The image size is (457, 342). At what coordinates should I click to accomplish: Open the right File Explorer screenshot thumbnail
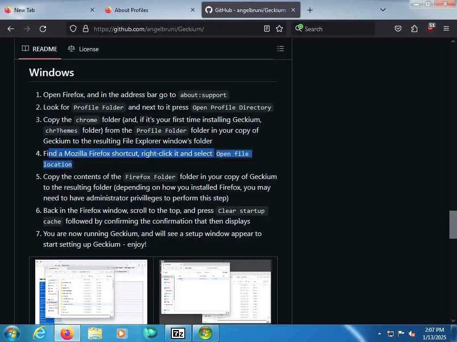pyautogui.click(x=216, y=292)
